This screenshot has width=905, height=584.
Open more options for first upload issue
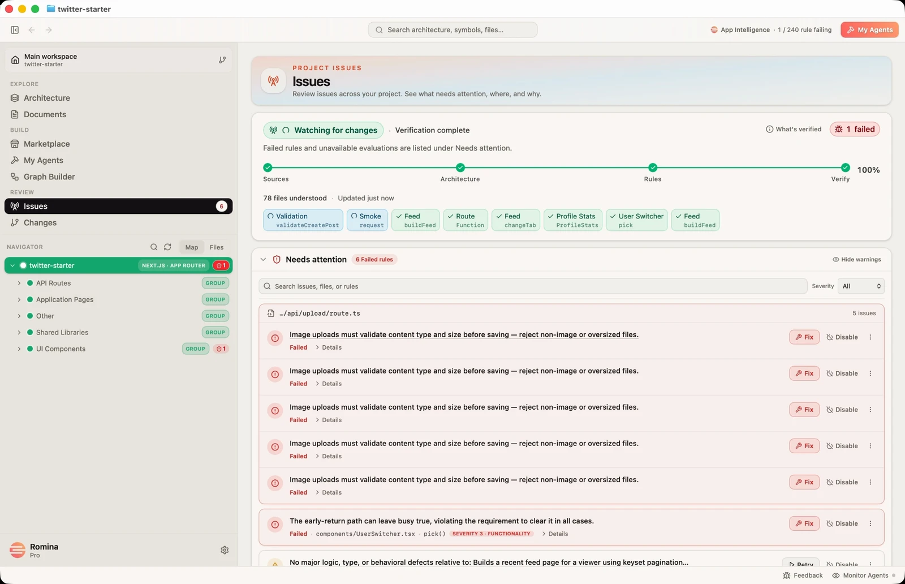870,337
